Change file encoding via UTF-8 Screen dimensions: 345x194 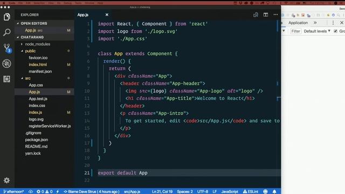click(203, 192)
